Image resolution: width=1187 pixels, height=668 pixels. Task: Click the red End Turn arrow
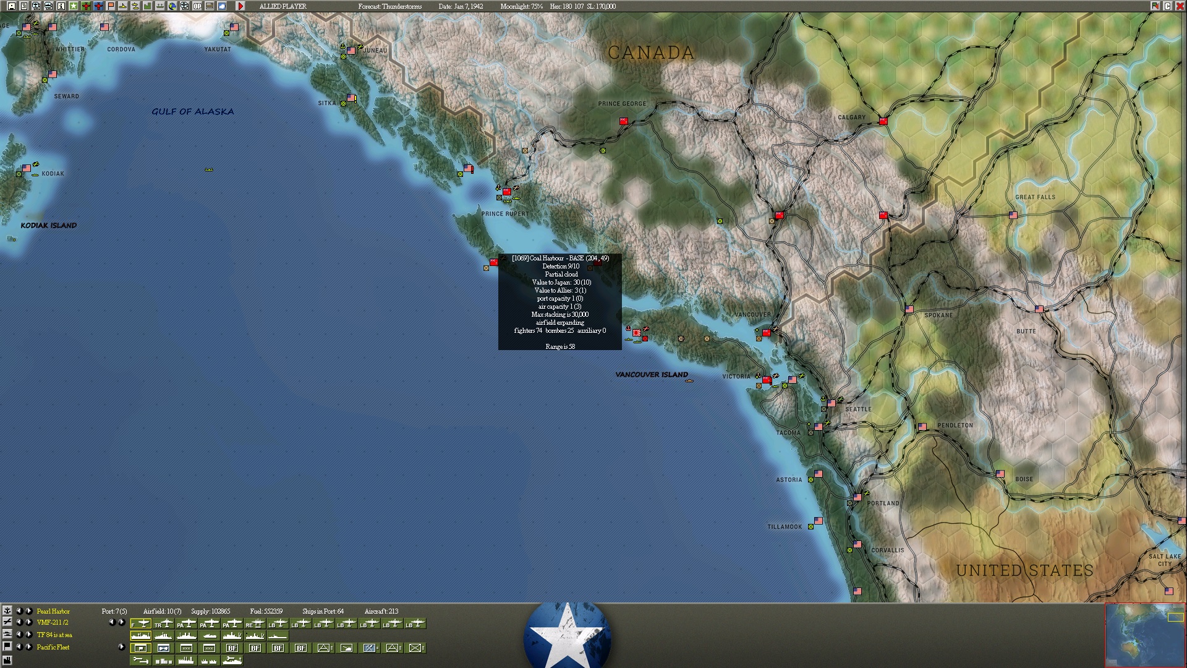pyautogui.click(x=240, y=6)
